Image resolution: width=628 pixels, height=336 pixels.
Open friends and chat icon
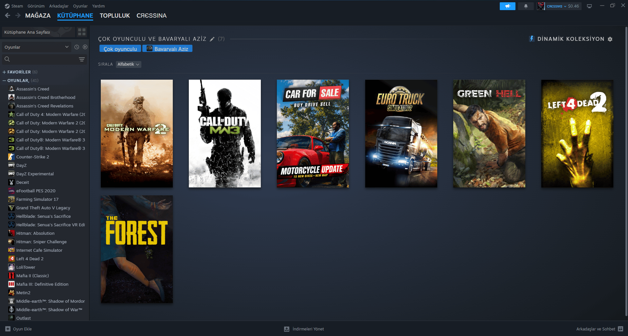(621, 329)
